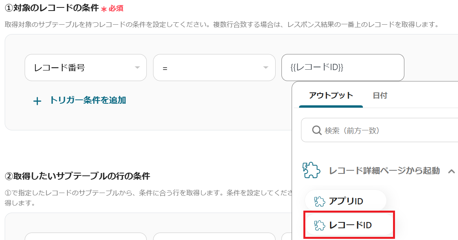Click the plus icon beside トリガー条件を追加
458x240 pixels.
coord(37,101)
